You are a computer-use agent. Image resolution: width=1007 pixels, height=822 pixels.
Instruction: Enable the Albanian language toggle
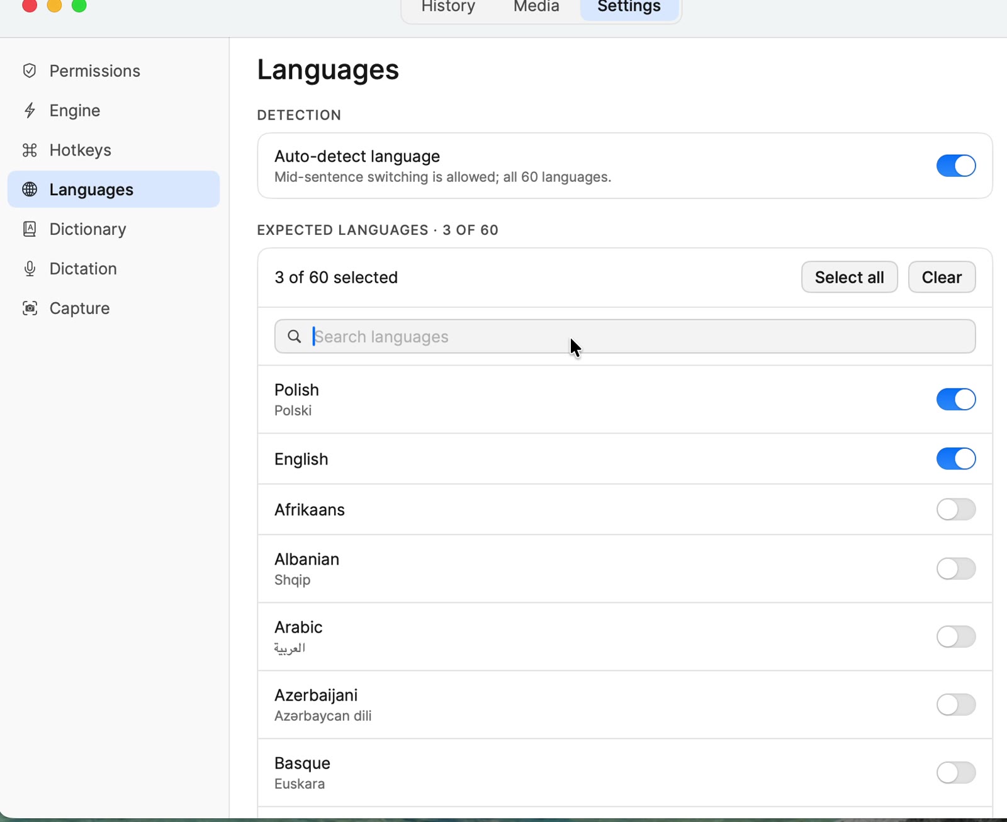point(956,568)
